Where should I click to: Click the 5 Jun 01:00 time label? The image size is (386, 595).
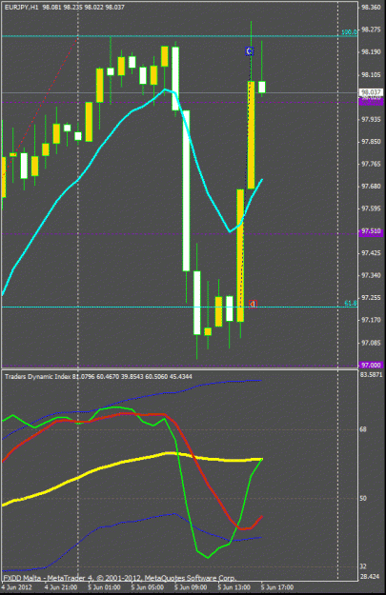(x=105, y=587)
